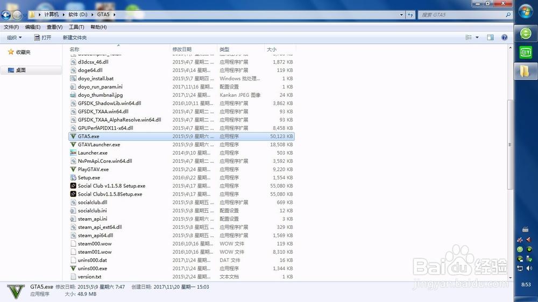Expand the arrow after 软件 (D:) breadcrumb

click(93, 15)
